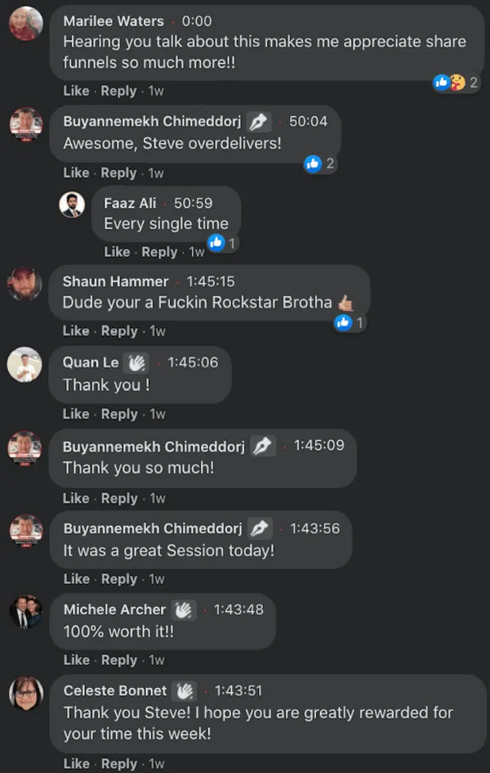
Task: Click the waving hand badge next to Quan Le
Action: click(136, 363)
